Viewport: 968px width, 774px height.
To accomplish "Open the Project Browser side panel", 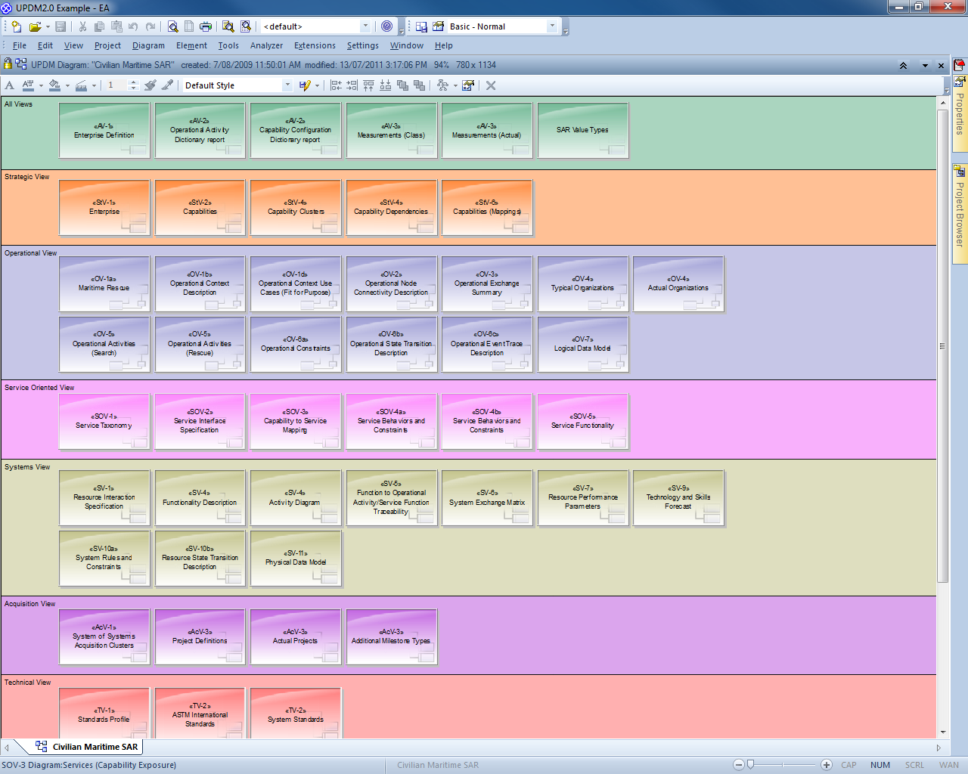I will 960,213.
